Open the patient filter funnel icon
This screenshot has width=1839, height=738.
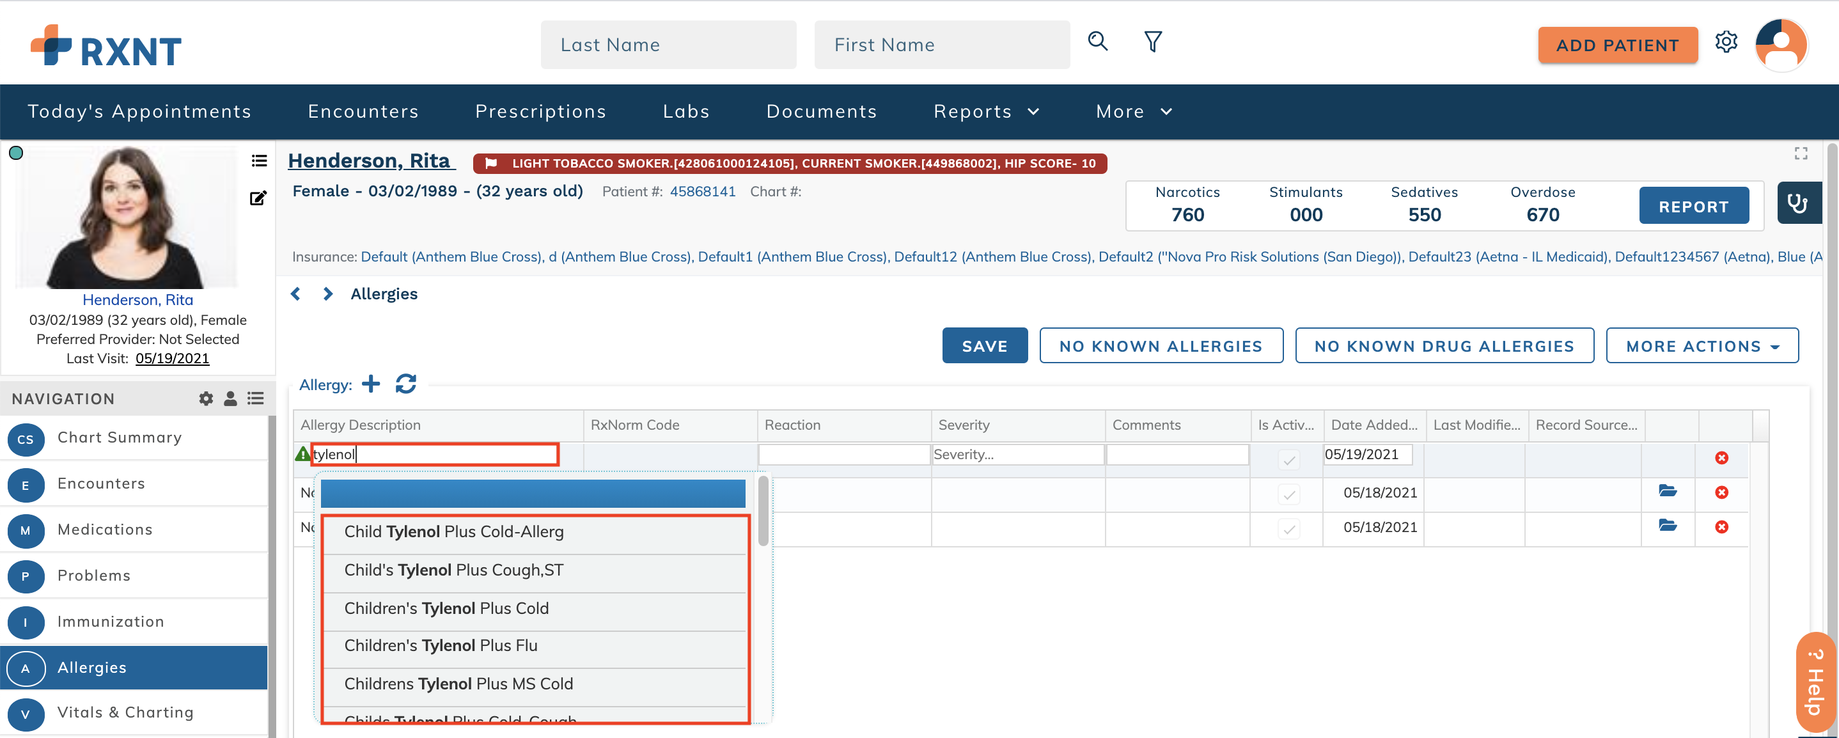(x=1152, y=42)
